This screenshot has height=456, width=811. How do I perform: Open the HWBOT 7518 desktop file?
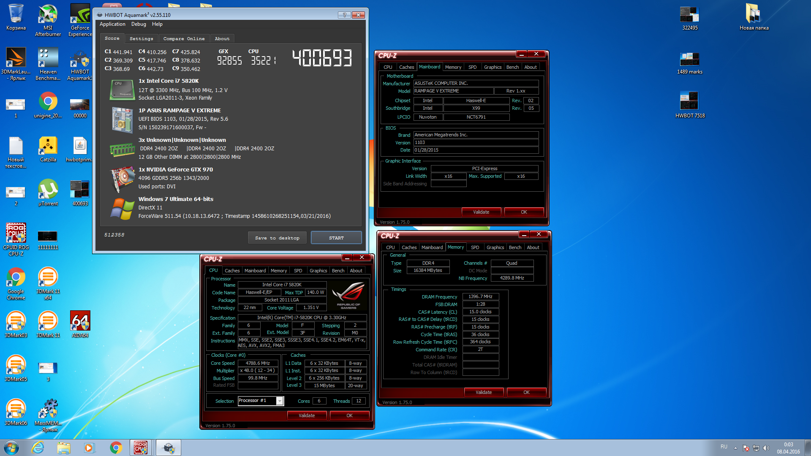(x=690, y=106)
